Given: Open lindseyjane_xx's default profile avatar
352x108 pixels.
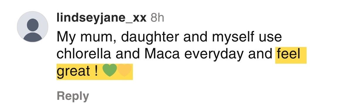Looking at the screenshot, I should pos(33,27).
